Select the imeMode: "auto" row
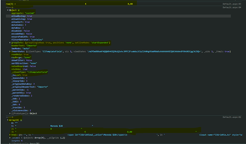 21,48
